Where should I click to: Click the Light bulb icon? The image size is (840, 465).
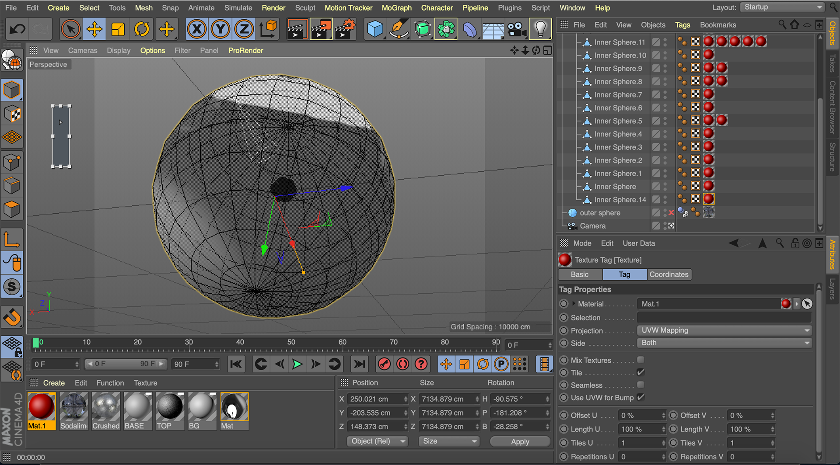[540, 30]
